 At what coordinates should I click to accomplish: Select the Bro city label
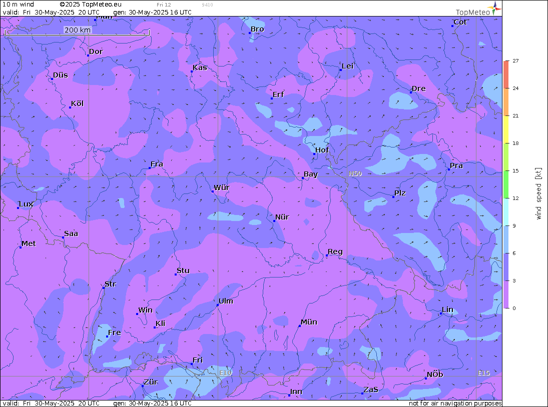click(x=257, y=29)
